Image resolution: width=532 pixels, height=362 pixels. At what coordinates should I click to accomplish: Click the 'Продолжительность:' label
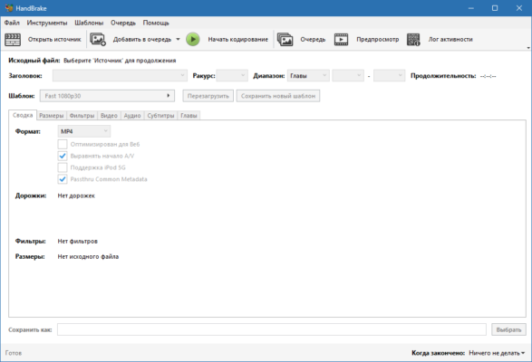click(x=443, y=76)
